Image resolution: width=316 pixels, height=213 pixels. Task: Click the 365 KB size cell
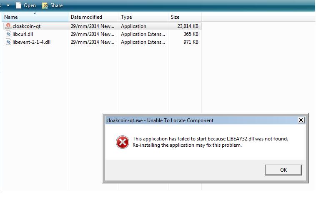point(191,34)
